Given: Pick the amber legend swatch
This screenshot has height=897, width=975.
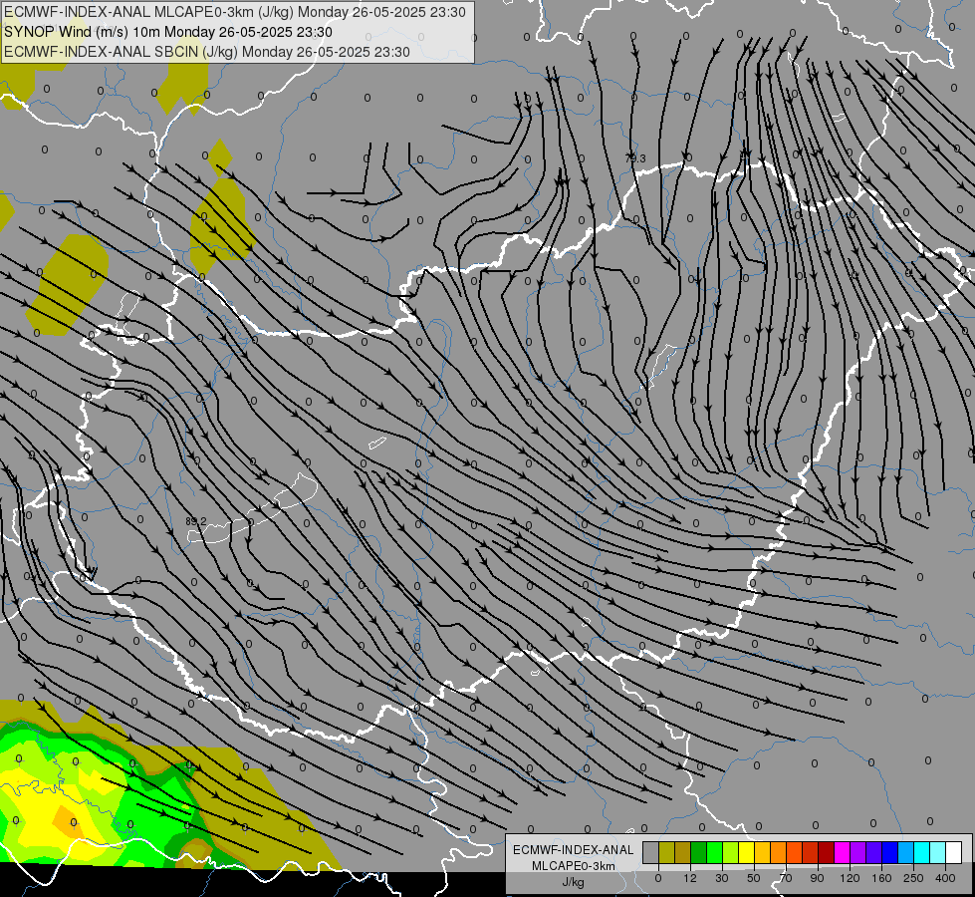Looking at the screenshot, I should point(763,852).
